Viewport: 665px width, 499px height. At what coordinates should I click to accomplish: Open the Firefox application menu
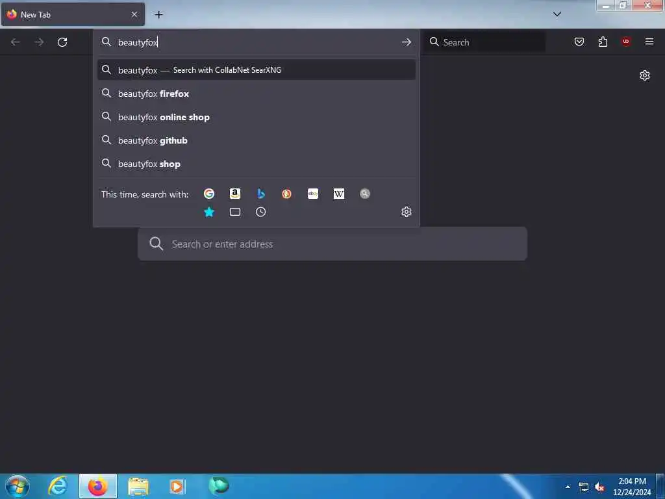[649, 42]
